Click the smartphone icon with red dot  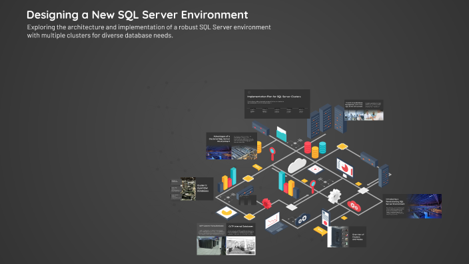point(325,217)
